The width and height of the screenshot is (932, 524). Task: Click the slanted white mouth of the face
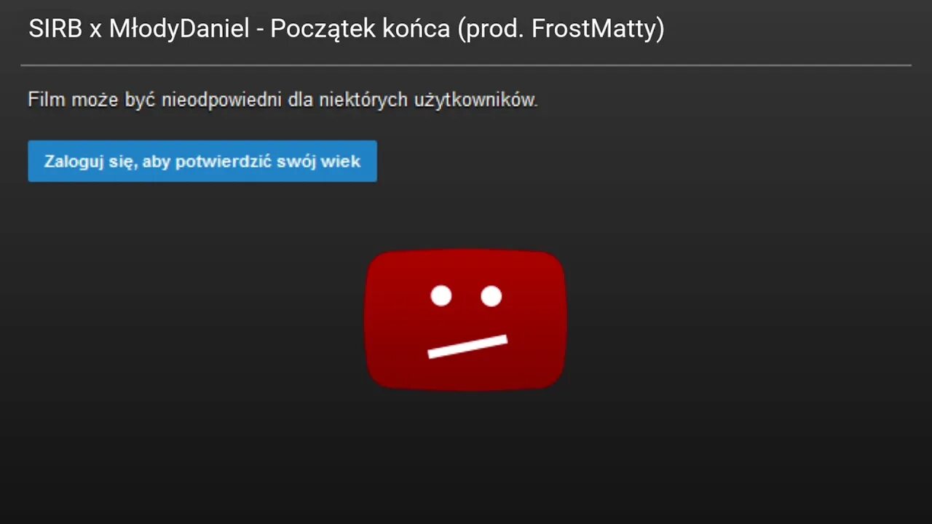[467, 346]
